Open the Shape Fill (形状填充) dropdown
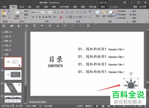Image resolution: width=149 pixels, height=108 pixels. tap(121, 11)
